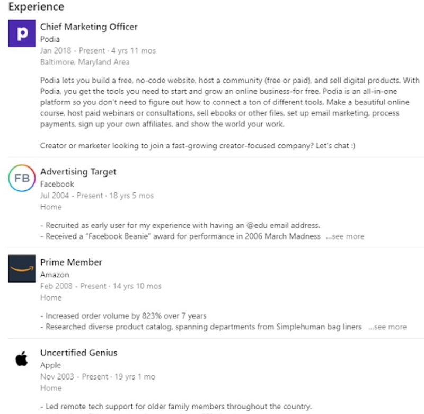Expand see more on Amazon entry
This screenshot has height=414, width=424.
click(x=387, y=327)
